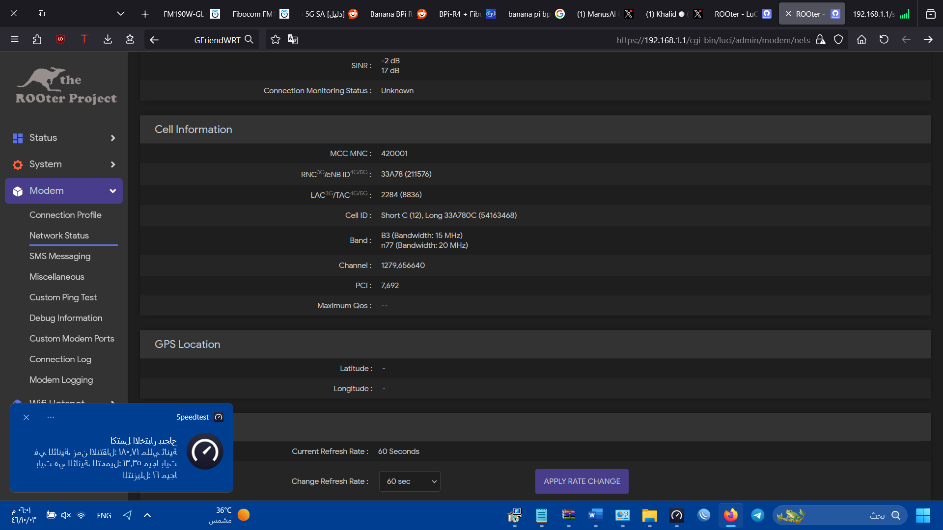Viewport: 943px width, 530px height.
Task: Click the APPLY RATE CHANGE button
Action: coord(582,481)
